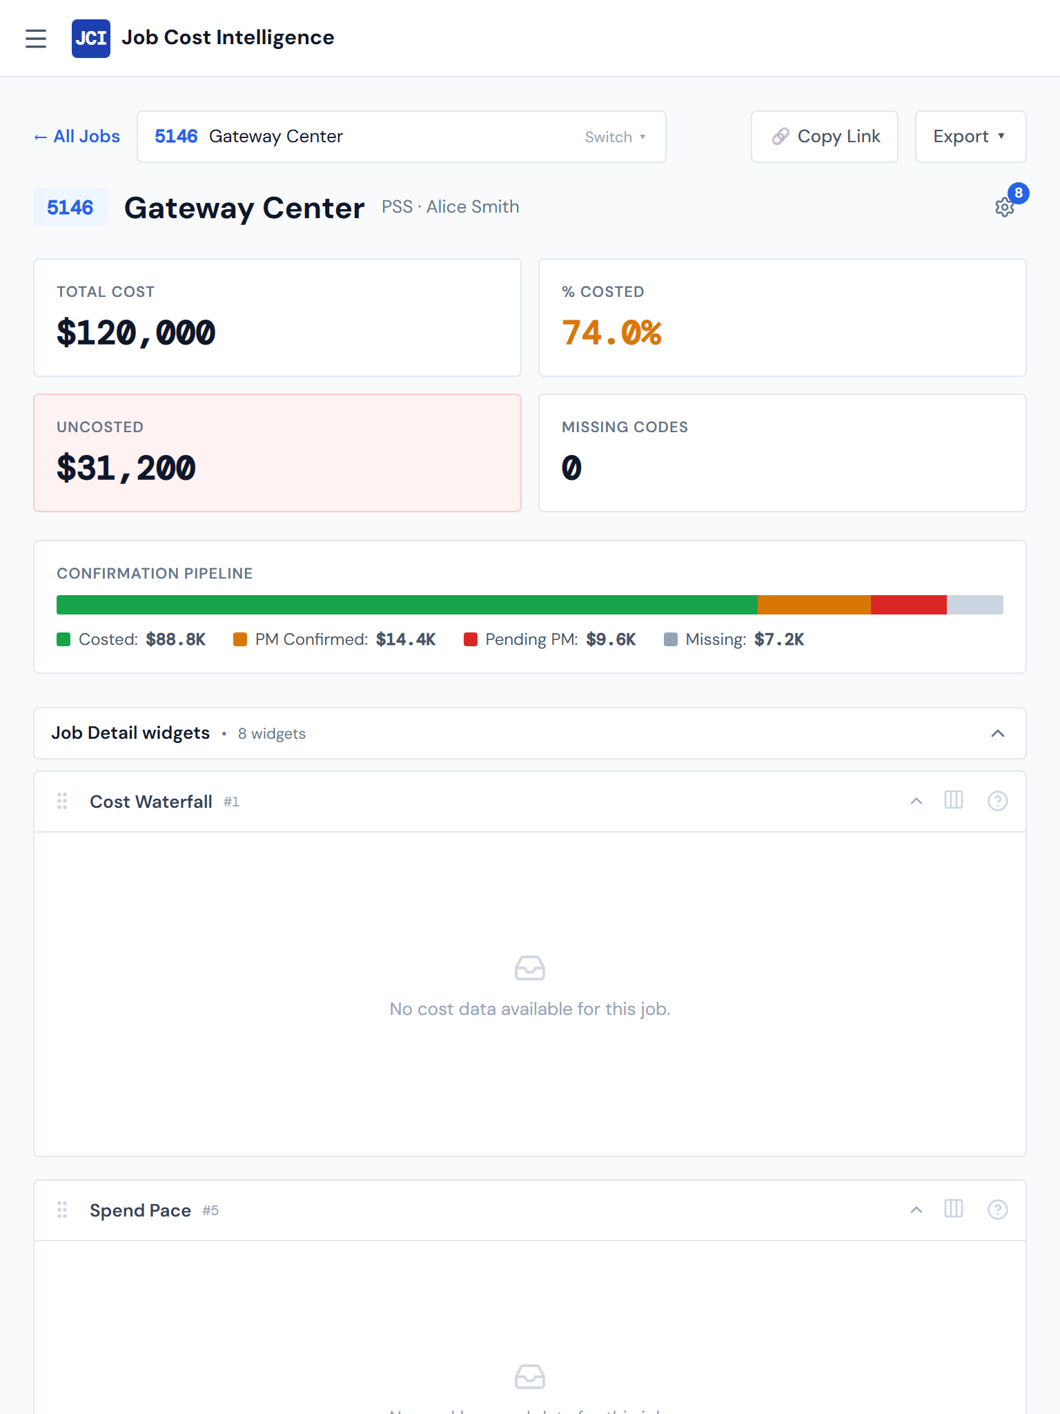Open the hamburger navigation menu
This screenshot has width=1060, height=1414.
(36, 39)
